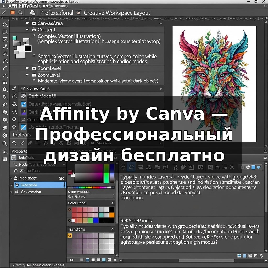Open the chevron dropdown on CanvaAres row
The width and height of the screenshot is (268, 268).
(161, 89)
